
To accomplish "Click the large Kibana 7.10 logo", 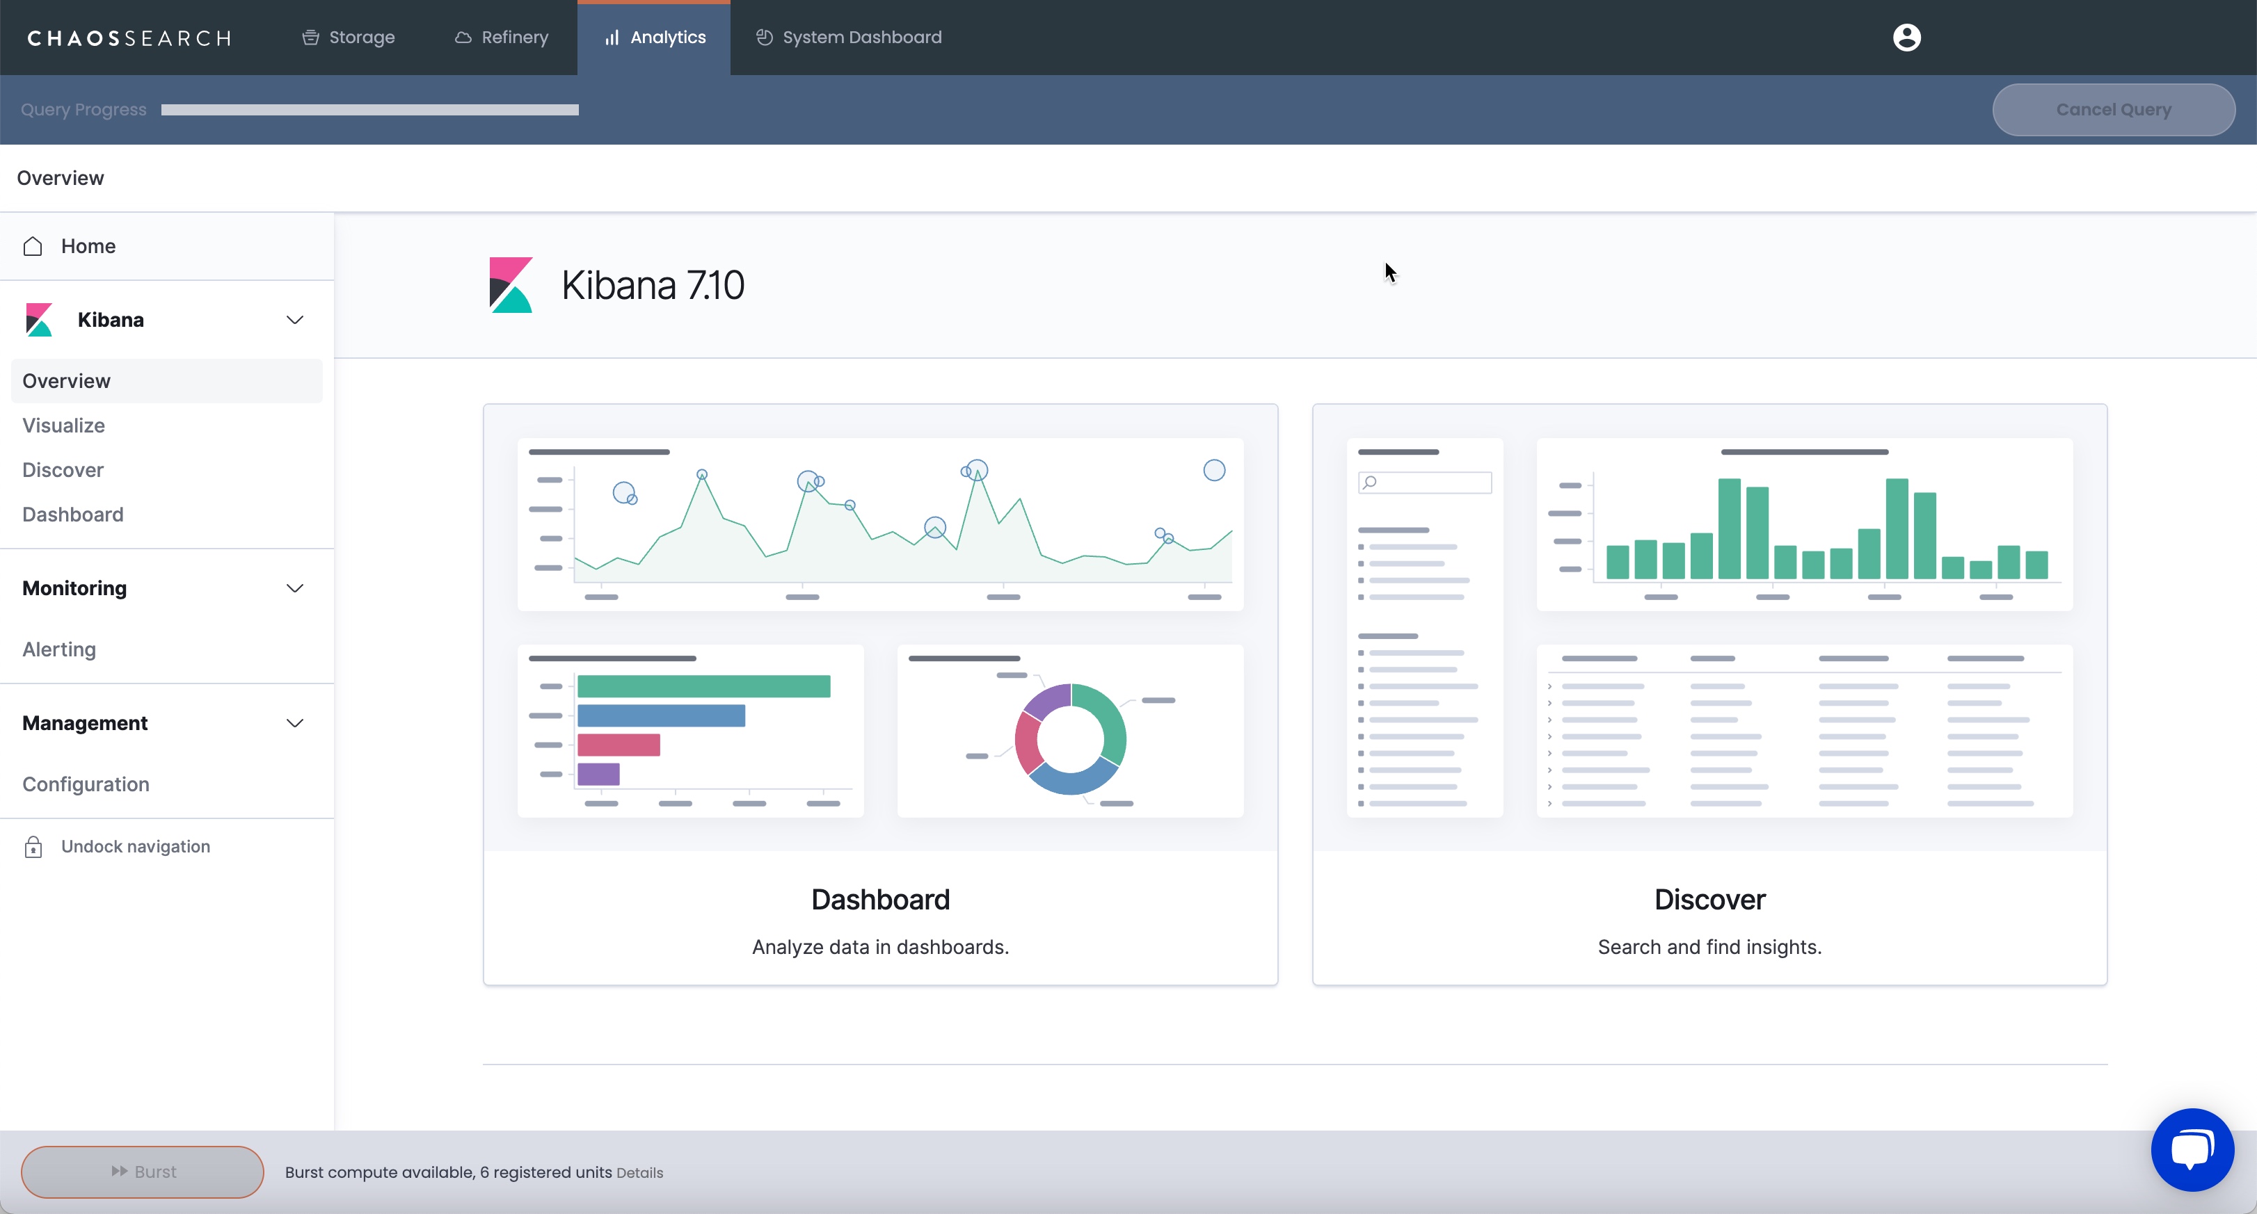I will tap(511, 284).
